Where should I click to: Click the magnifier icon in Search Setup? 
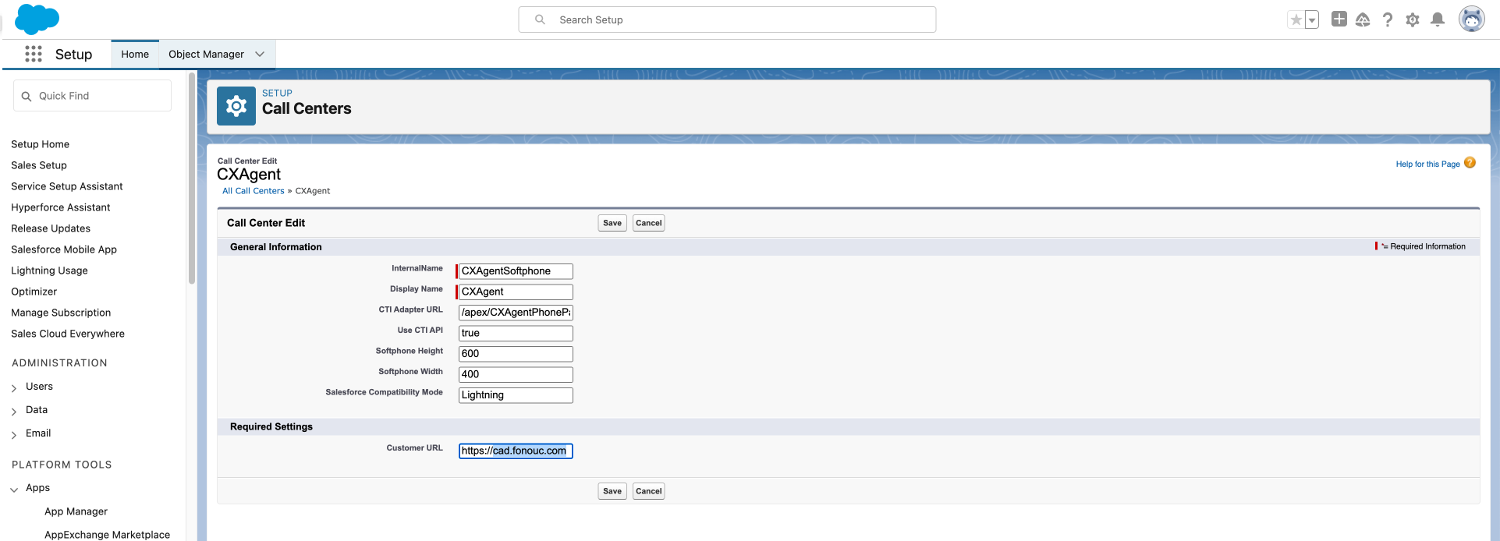[x=540, y=19]
